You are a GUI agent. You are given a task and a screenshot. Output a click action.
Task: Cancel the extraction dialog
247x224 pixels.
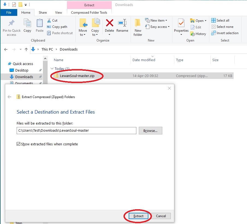(x=161, y=216)
